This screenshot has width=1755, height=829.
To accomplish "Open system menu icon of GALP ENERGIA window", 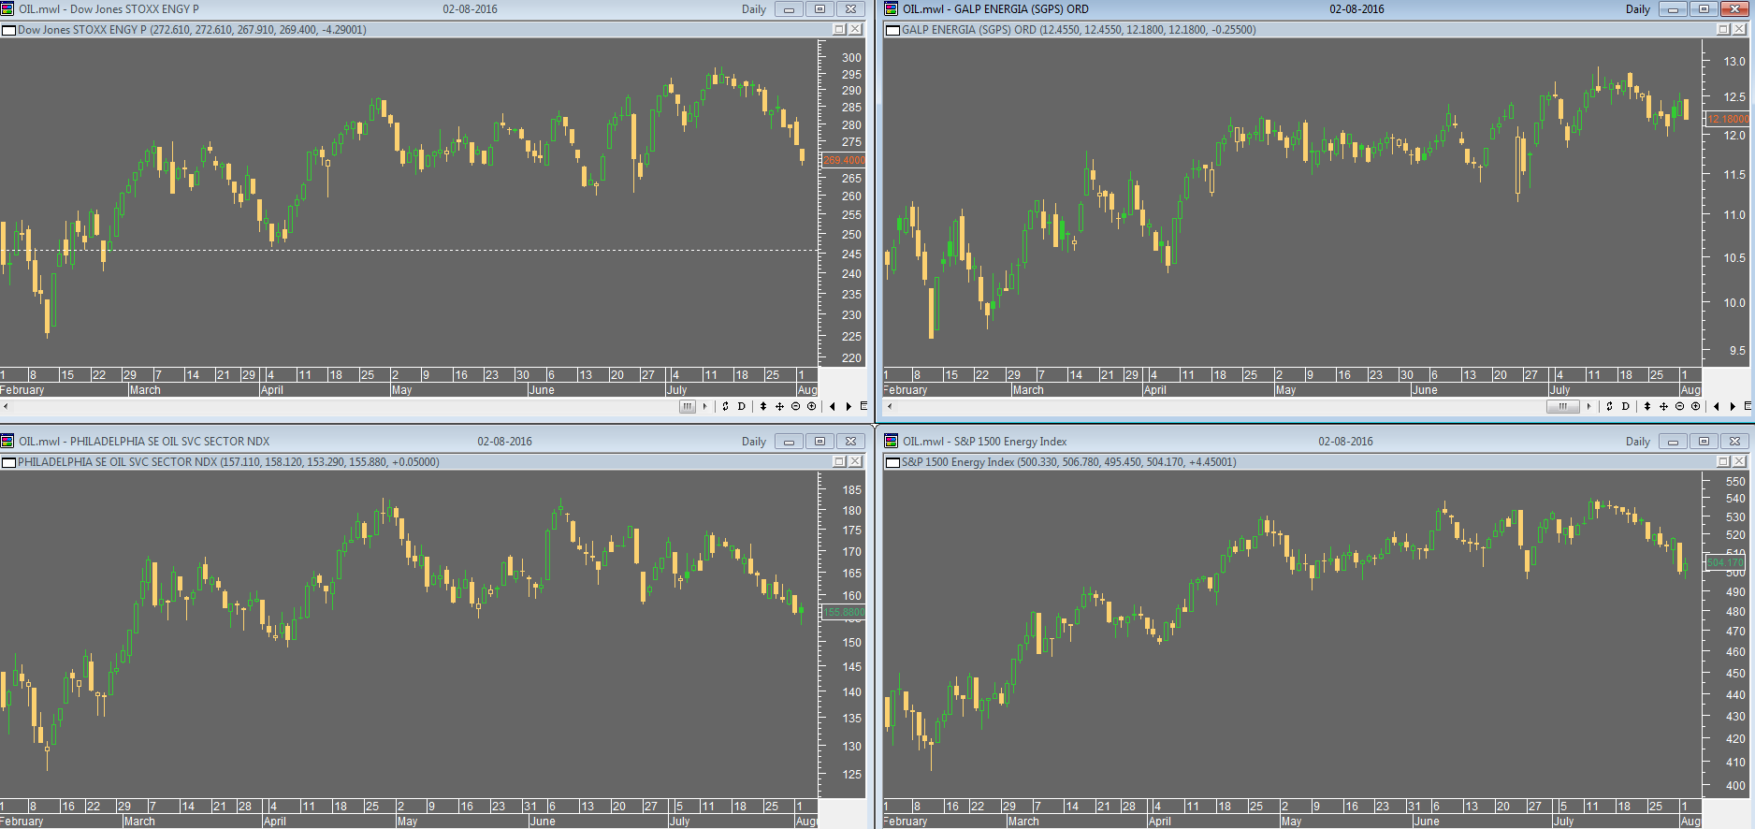I will click(x=892, y=9).
